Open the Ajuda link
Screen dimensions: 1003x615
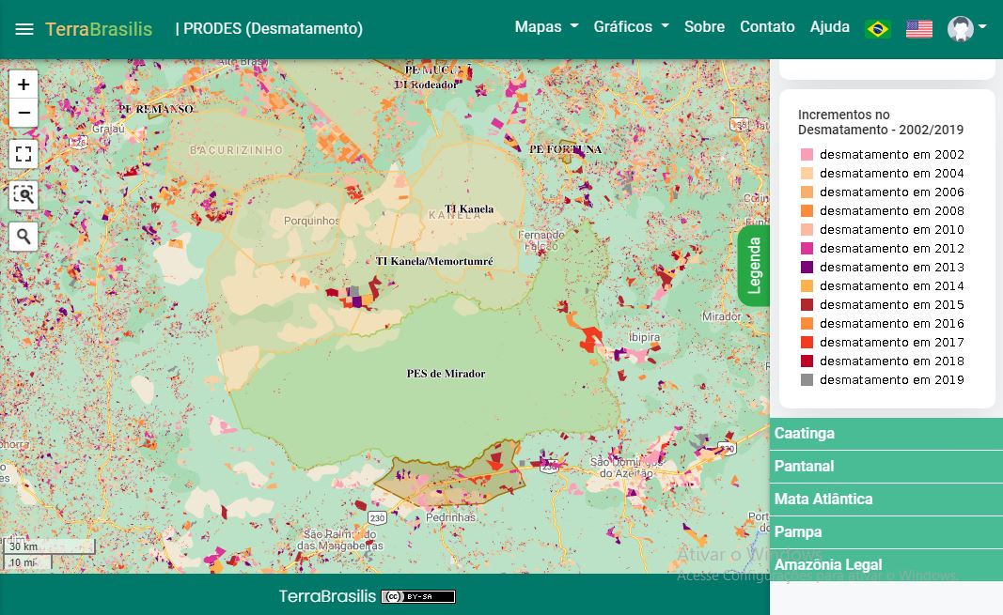pos(829,27)
